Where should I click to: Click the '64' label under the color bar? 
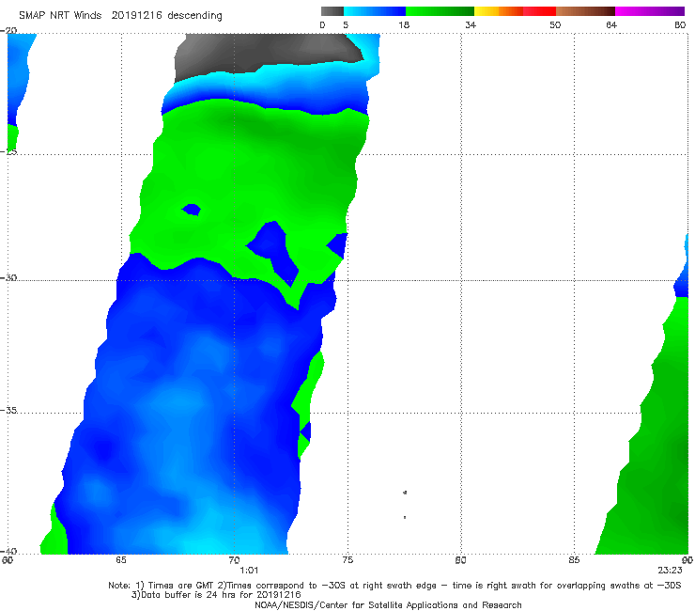(611, 25)
